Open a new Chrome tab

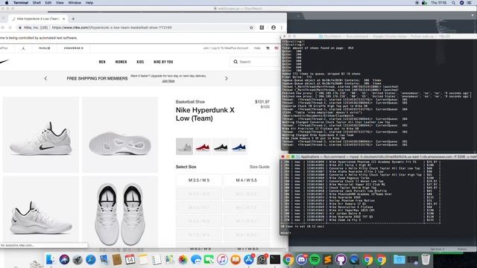(73, 19)
